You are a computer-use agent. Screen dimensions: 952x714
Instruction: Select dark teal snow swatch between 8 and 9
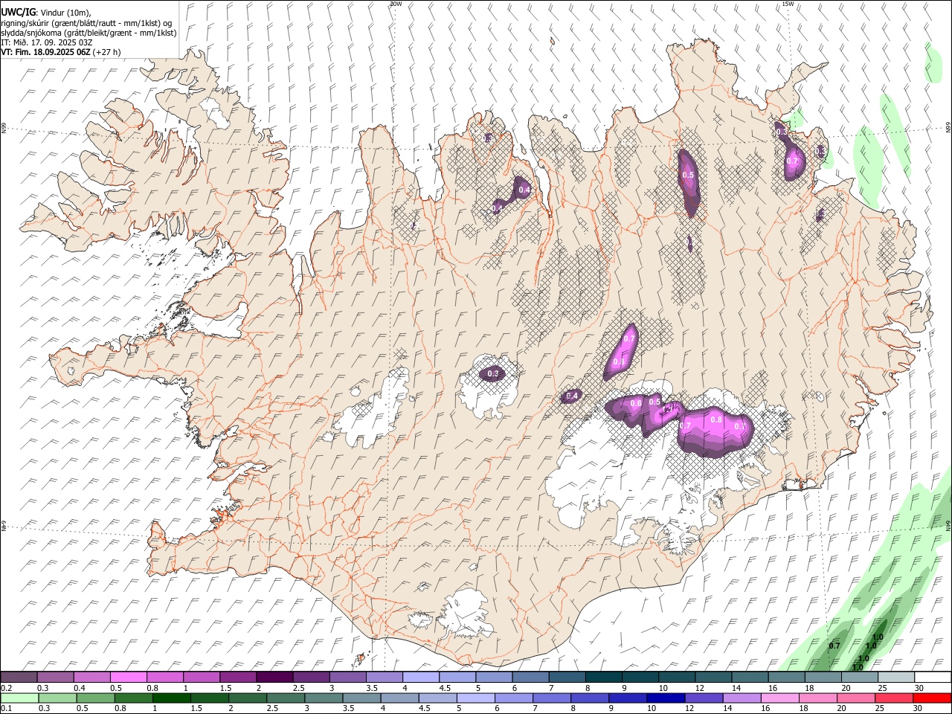(x=603, y=678)
